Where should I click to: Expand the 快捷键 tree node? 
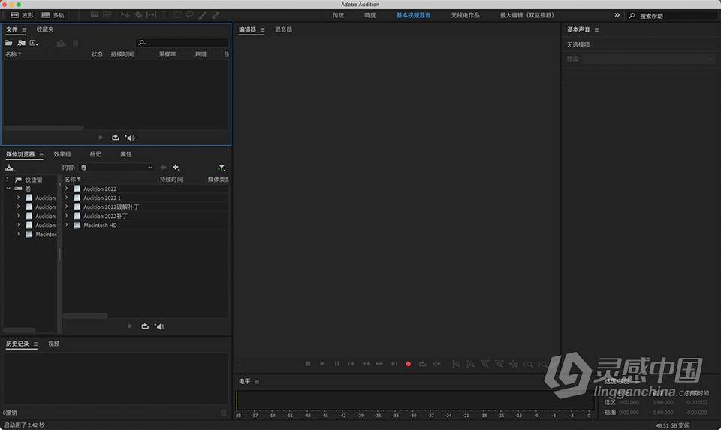click(x=7, y=180)
